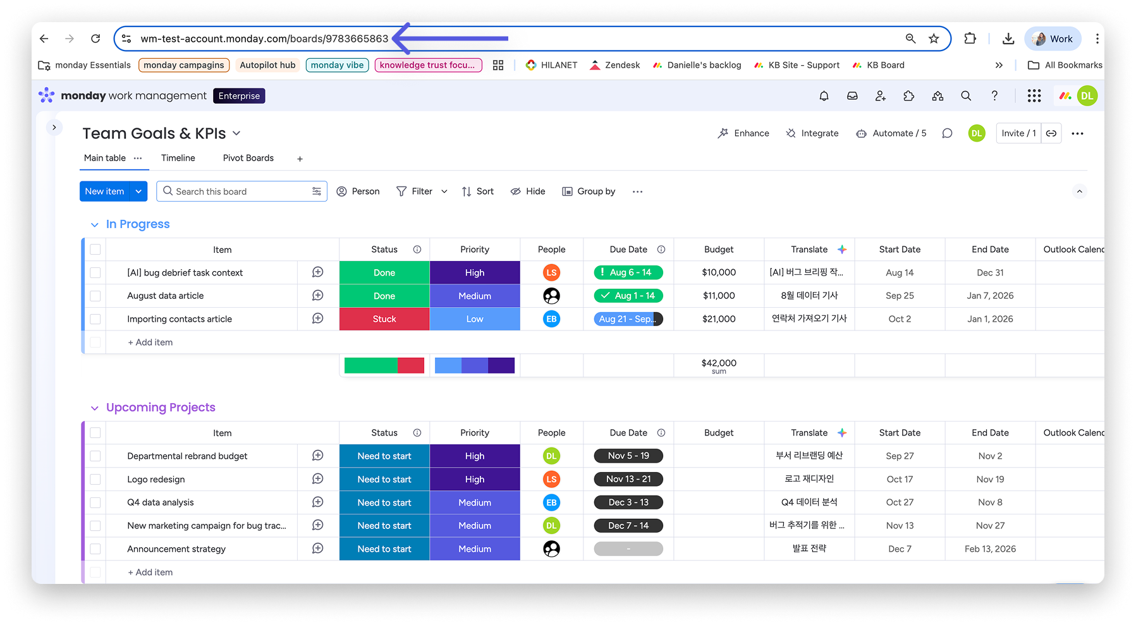Switch to the Timeline tab
Image resolution: width=1136 pixels, height=625 pixels.
(x=178, y=158)
